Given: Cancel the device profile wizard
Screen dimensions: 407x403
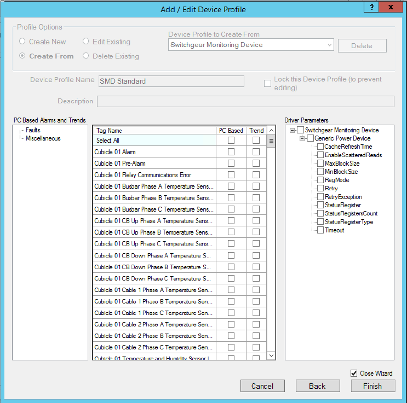Looking at the screenshot, I should [x=262, y=386].
